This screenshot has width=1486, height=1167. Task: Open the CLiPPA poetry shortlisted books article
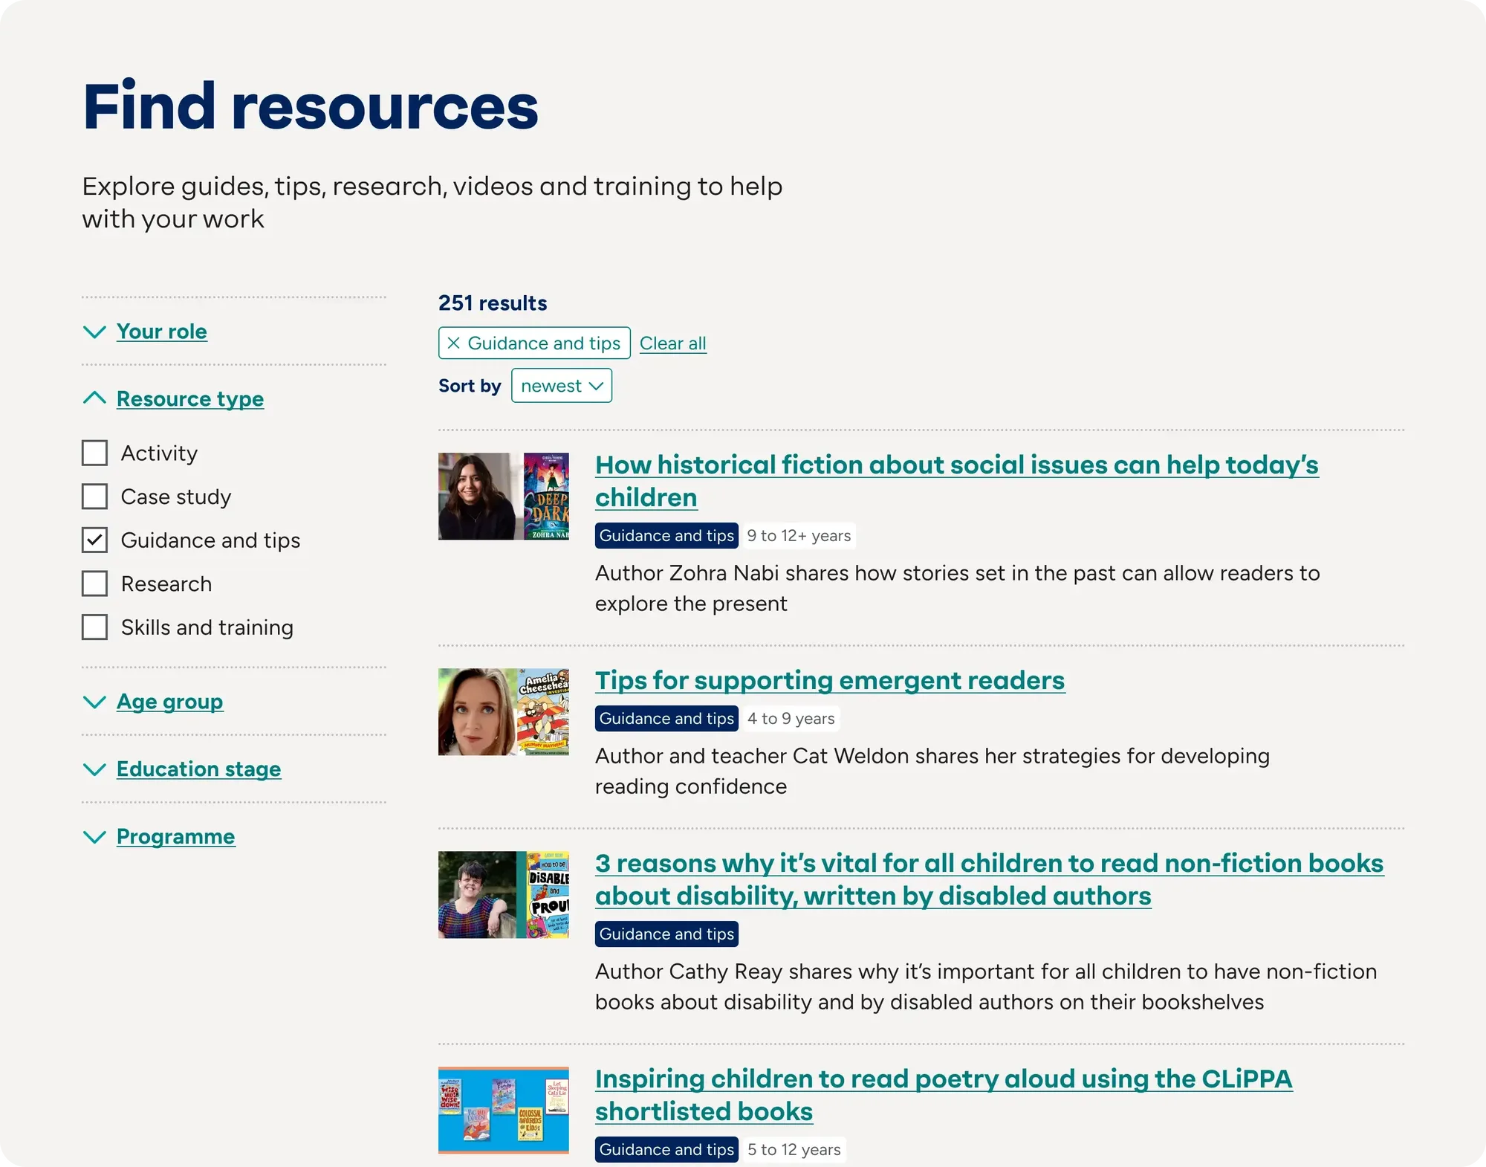[943, 1079]
